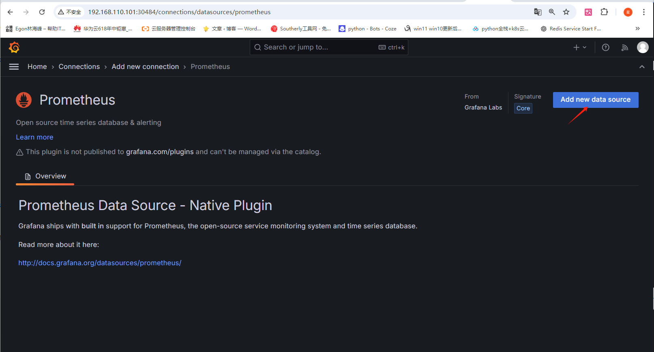
Task: Go to Home breadcrumb
Action: pos(37,67)
